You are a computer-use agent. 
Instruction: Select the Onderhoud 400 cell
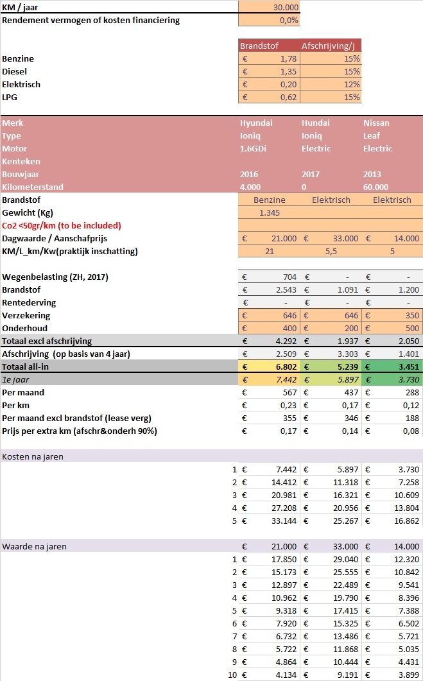click(x=269, y=329)
